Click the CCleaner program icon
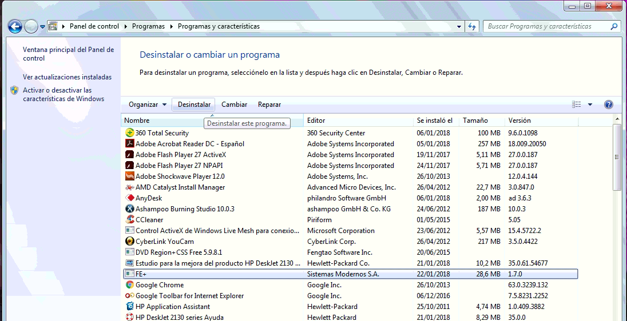627x321 pixels. click(129, 219)
